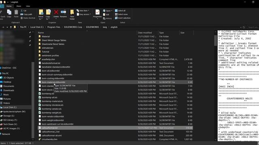
Task: Switch to the Share ribbon tab
Action: pos(19,6)
